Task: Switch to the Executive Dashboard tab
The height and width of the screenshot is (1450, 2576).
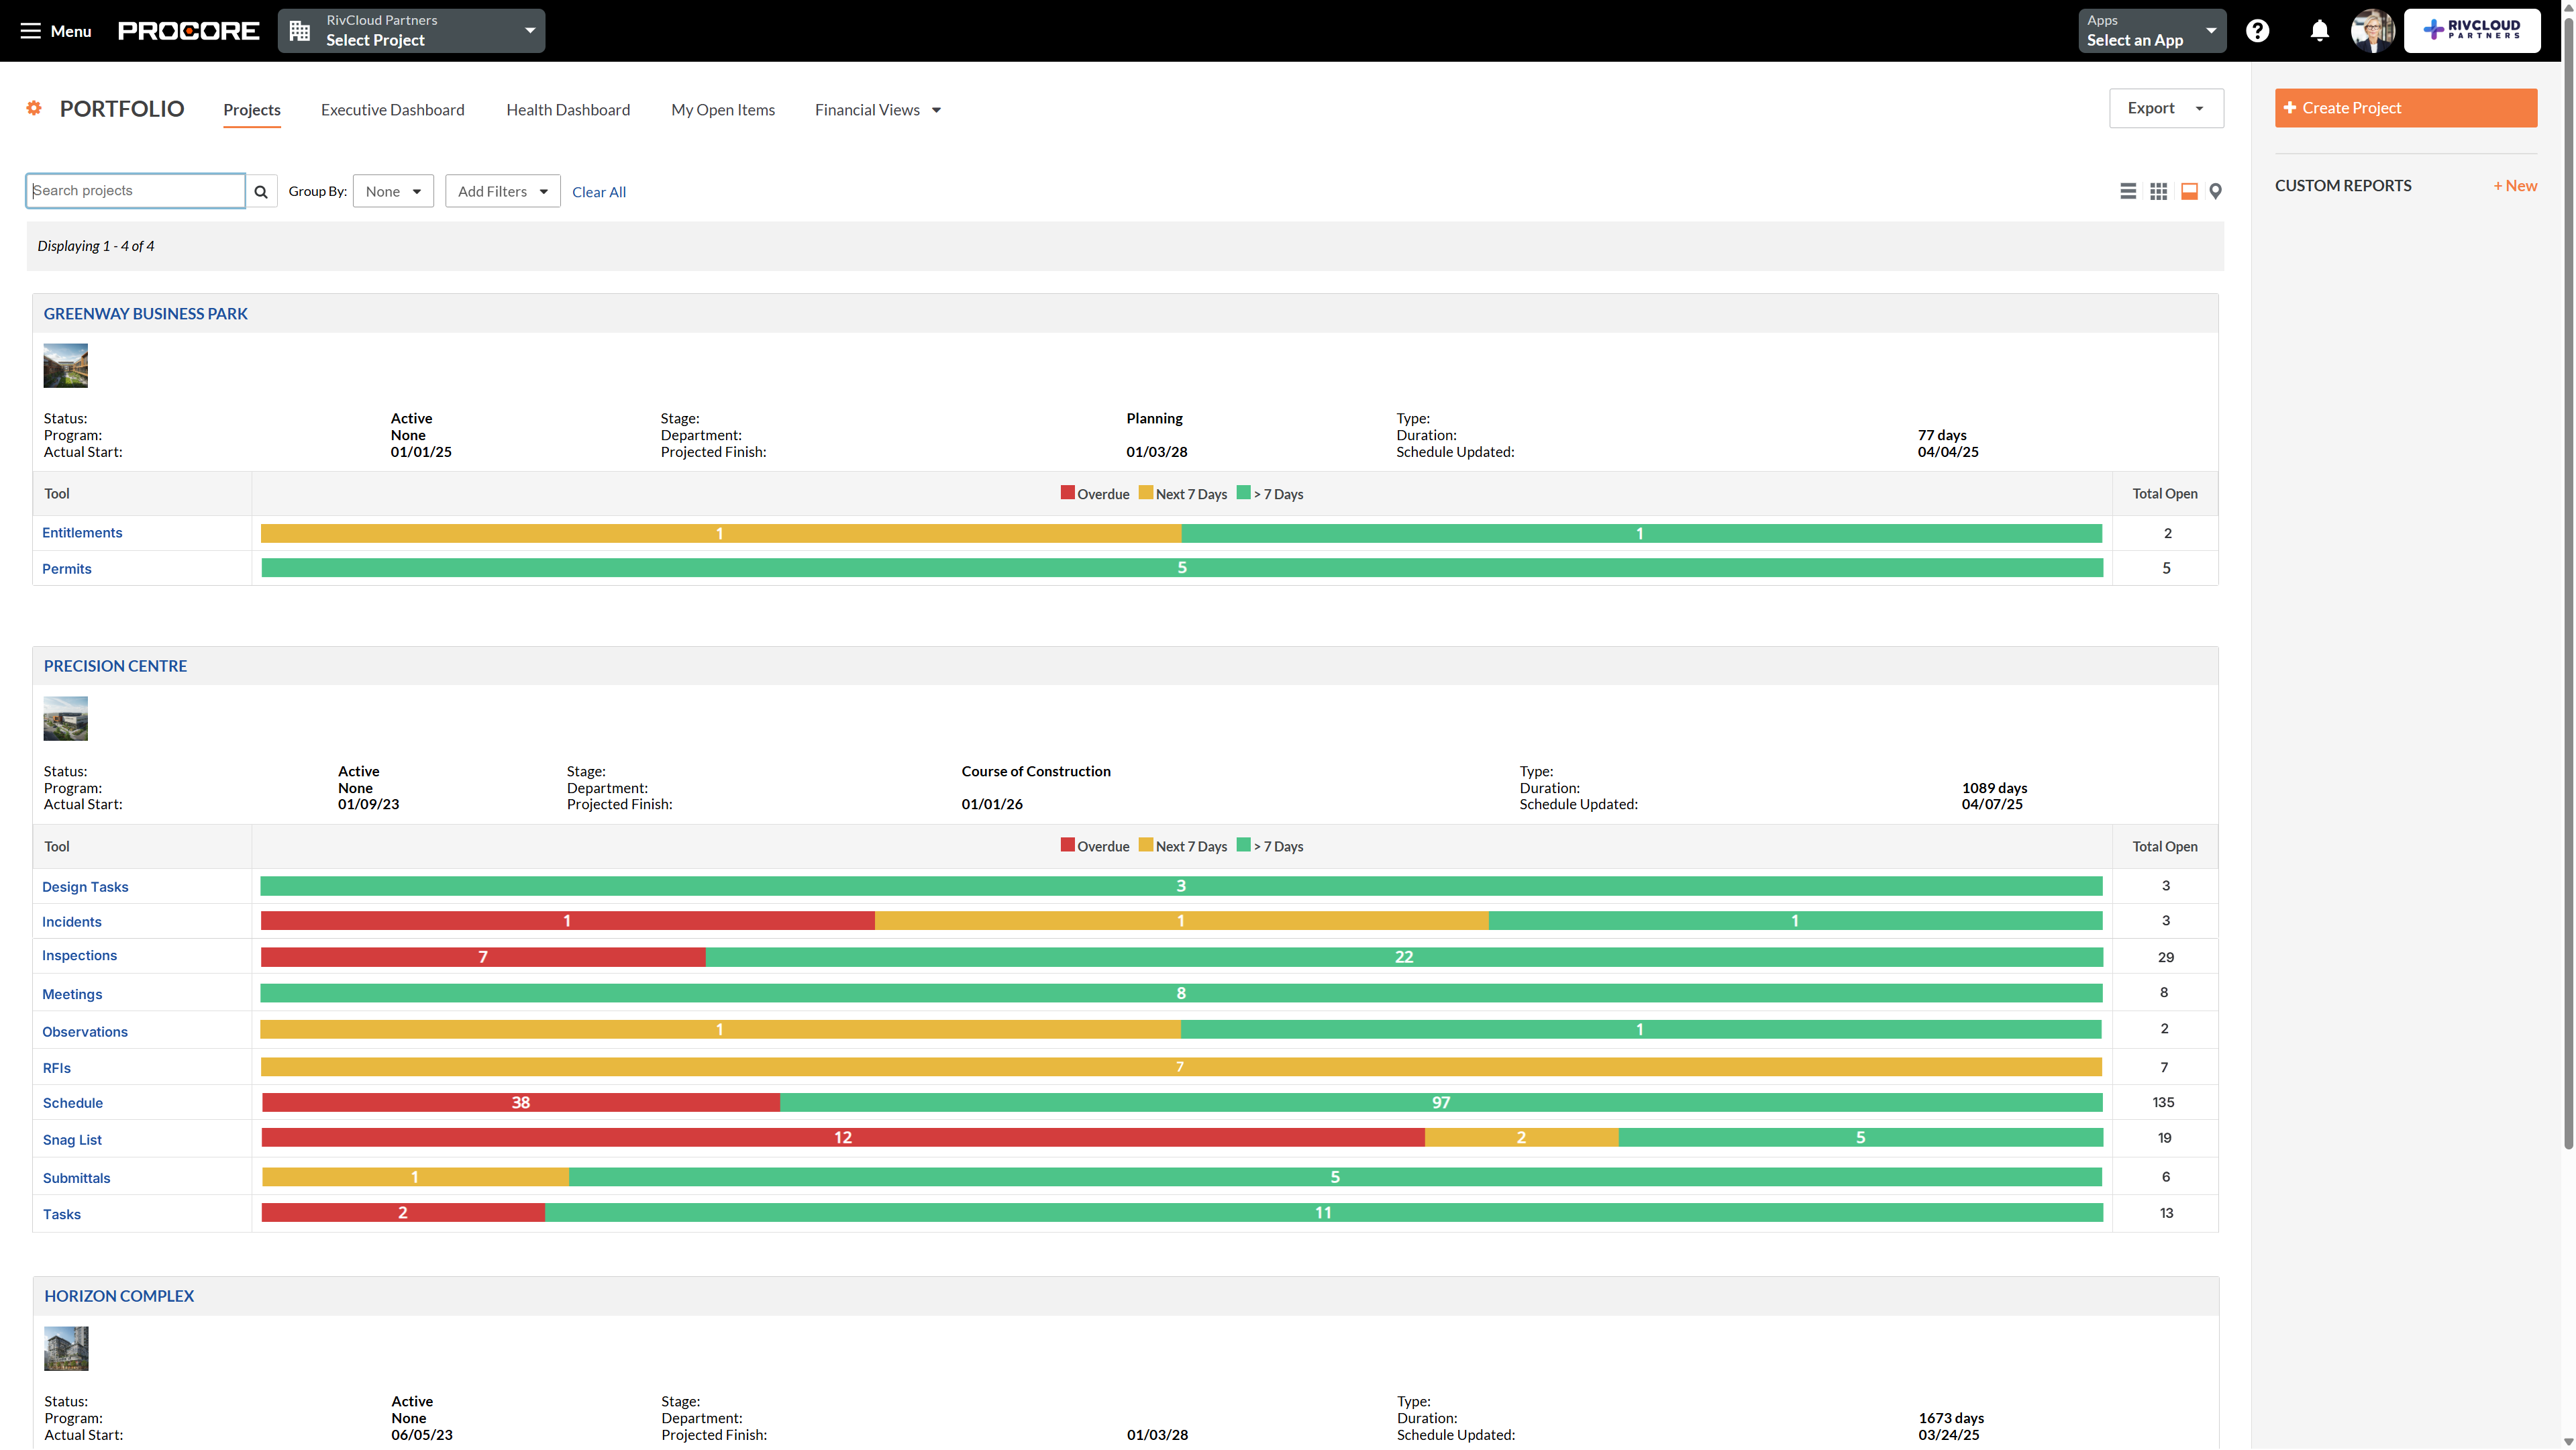Action: click(392, 110)
